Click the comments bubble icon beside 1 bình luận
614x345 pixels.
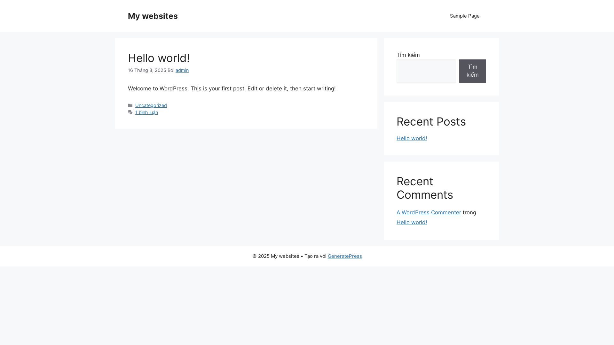(x=130, y=112)
